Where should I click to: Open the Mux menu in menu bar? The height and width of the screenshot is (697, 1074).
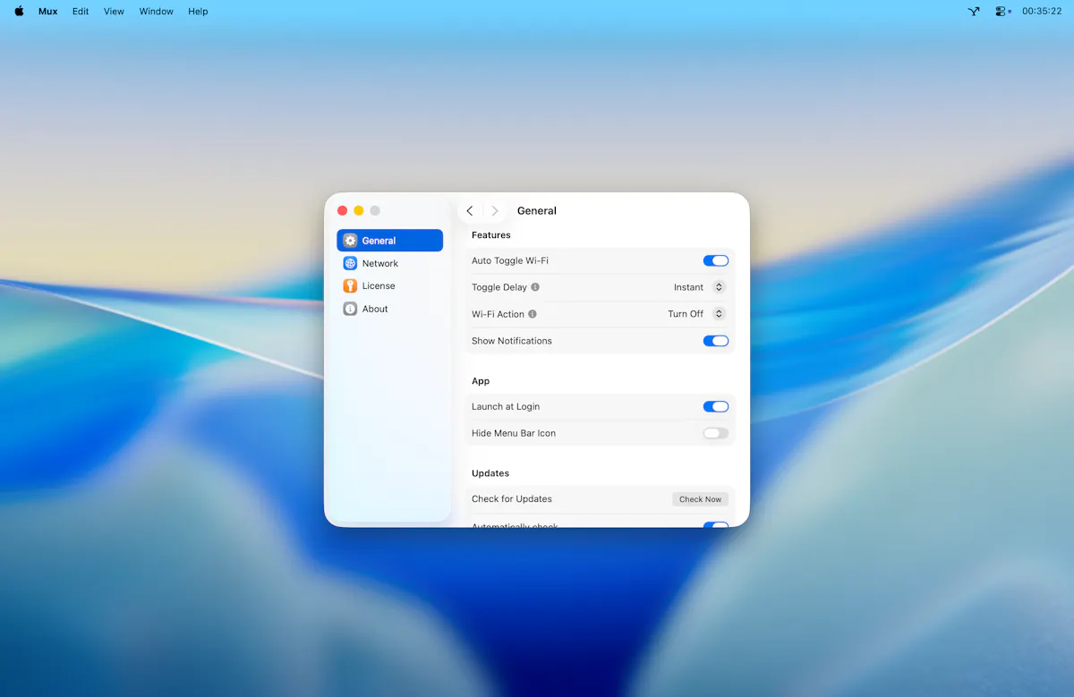[x=47, y=12]
